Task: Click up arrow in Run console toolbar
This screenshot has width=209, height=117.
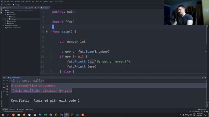Action: (x=7, y=81)
